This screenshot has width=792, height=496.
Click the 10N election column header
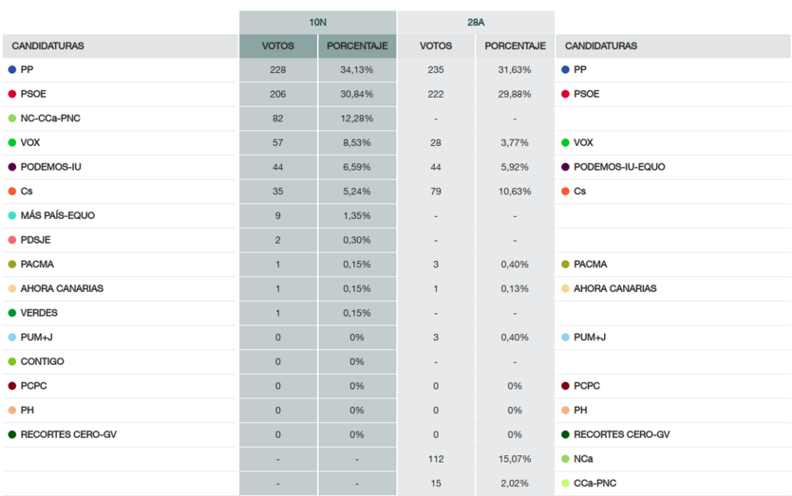click(317, 22)
